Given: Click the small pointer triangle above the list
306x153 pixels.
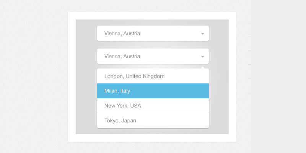Looking at the screenshot, I should [x=203, y=67].
